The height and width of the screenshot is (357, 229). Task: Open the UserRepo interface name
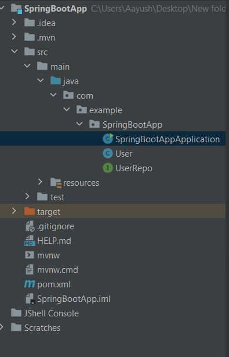point(134,168)
